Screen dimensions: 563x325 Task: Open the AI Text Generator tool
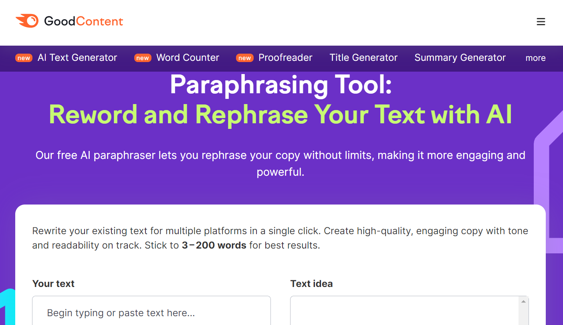coord(77,58)
